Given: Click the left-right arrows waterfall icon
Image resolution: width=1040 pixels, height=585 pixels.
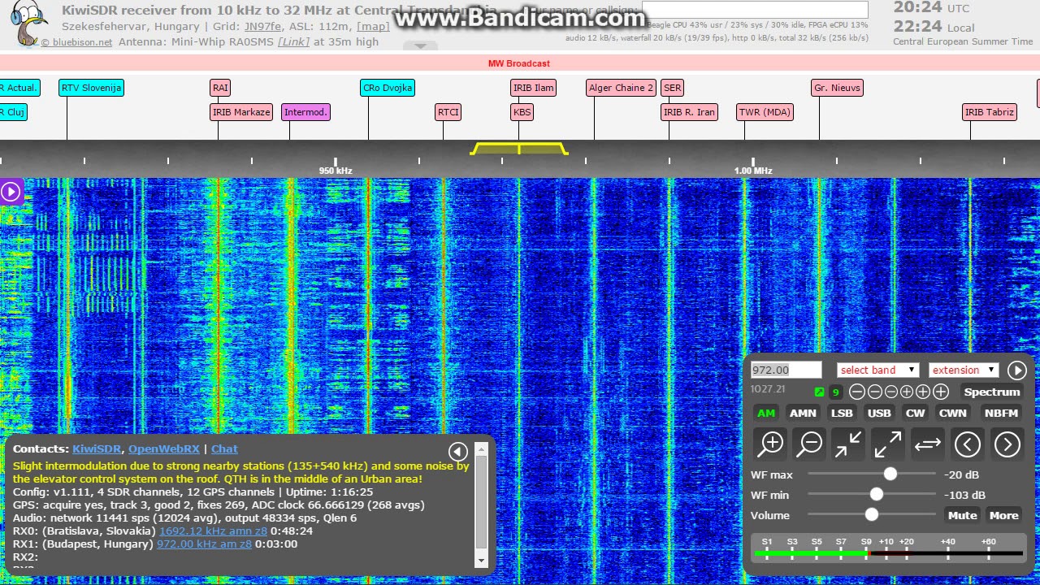Looking at the screenshot, I should (x=927, y=444).
